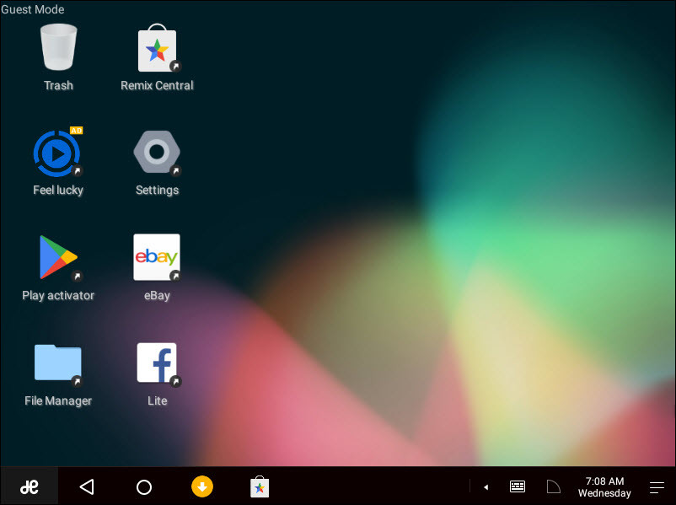Open the eBay app shortcut

pos(157,257)
